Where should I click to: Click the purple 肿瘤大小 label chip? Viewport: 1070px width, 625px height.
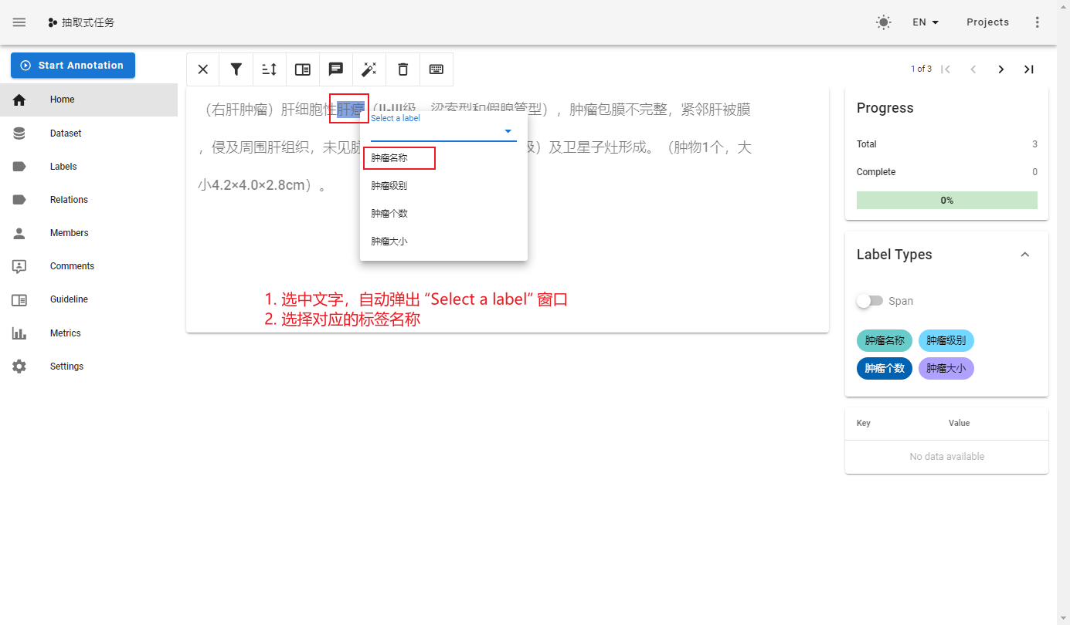pos(946,369)
